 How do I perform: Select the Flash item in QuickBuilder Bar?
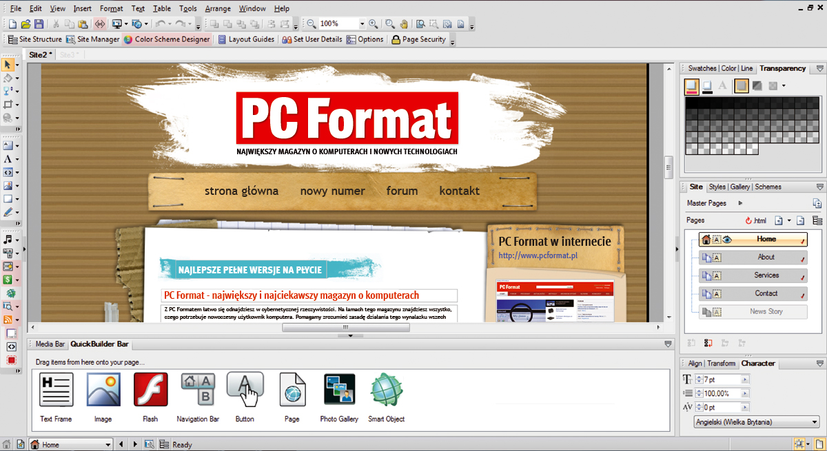coord(150,389)
